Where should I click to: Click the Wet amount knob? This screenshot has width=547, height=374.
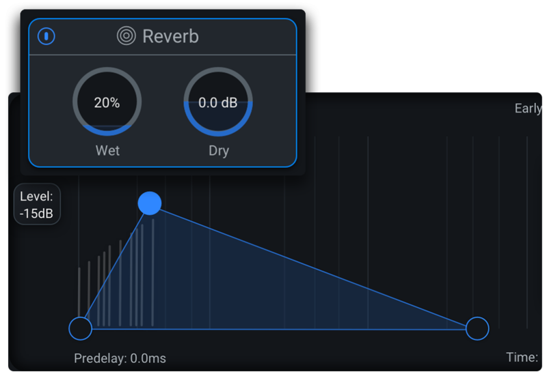(107, 102)
